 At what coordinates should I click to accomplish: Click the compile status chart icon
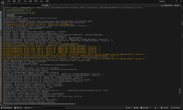[155, 108]
